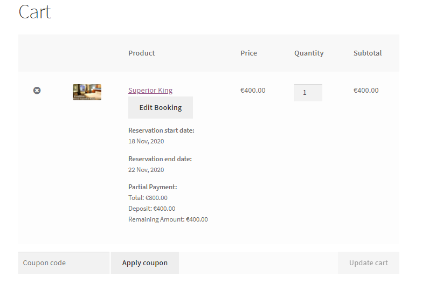Apply the coupon

145,263
